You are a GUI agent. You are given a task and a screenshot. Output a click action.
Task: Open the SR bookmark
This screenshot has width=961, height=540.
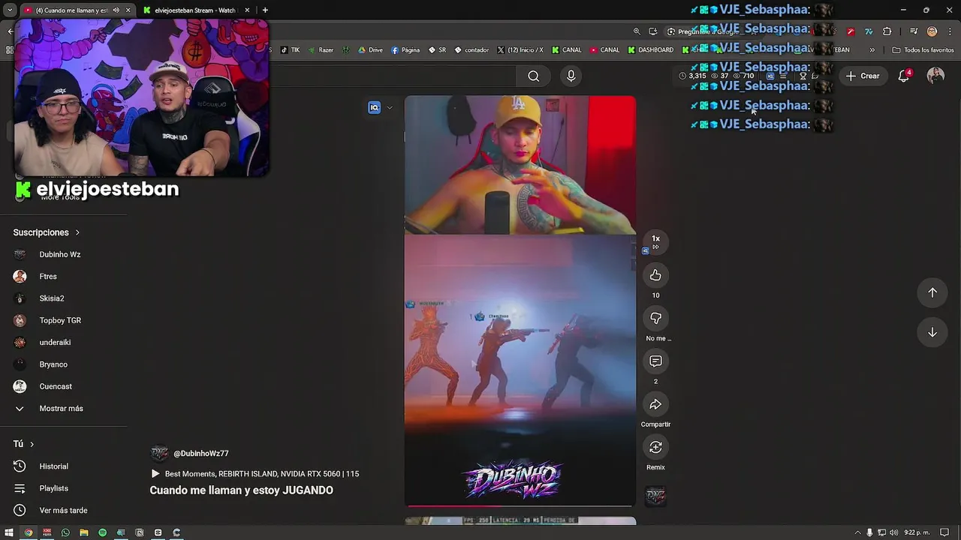click(x=438, y=50)
